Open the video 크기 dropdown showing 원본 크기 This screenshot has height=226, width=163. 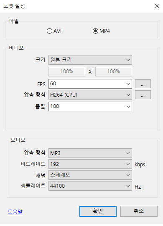(x=90, y=60)
